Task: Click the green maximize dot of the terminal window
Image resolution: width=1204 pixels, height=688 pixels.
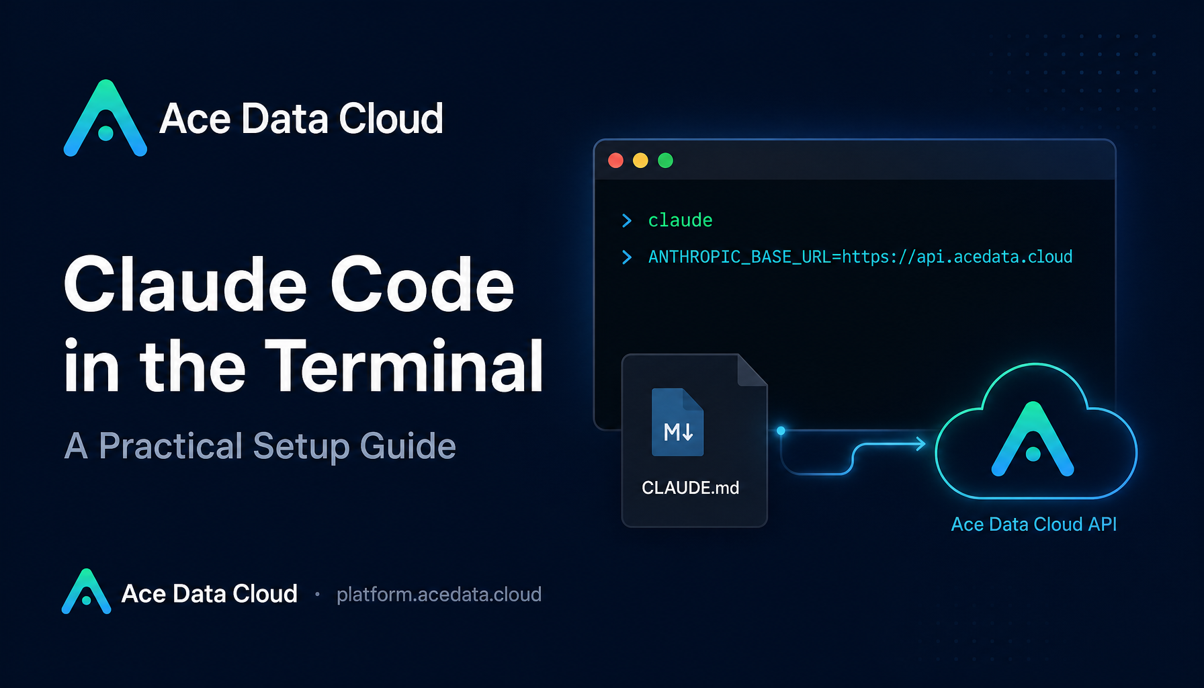Action: 665,161
